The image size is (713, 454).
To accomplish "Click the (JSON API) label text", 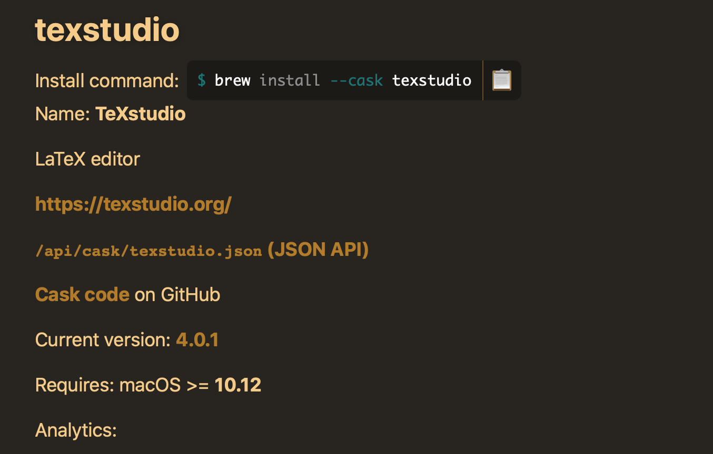I will point(318,250).
